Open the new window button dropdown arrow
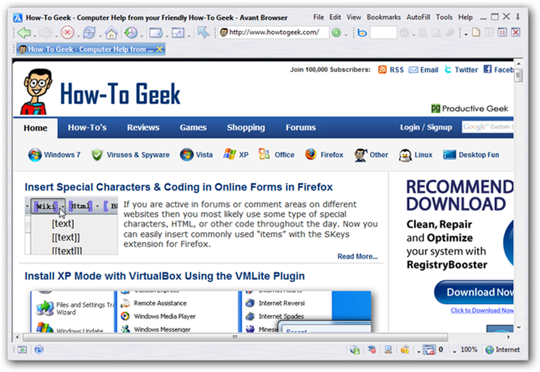The image size is (540, 372). click(x=167, y=36)
